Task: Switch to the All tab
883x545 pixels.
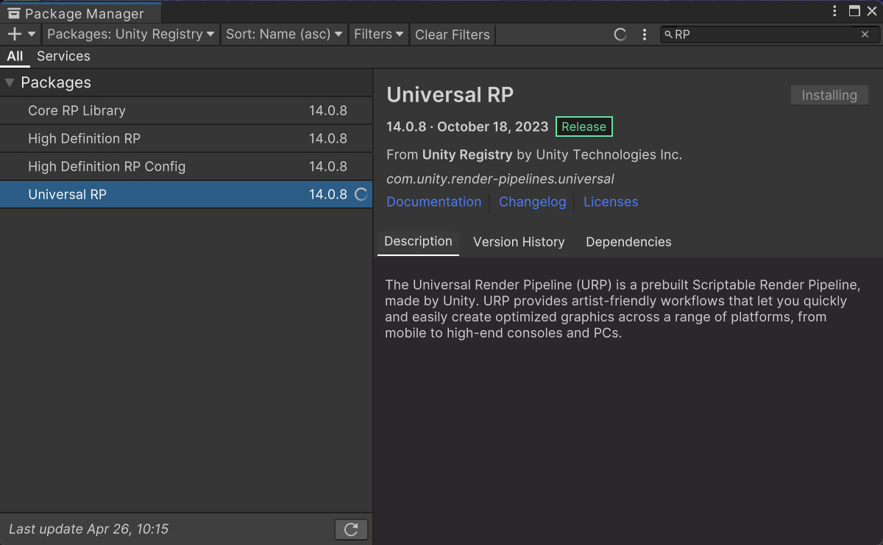Action: (x=15, y=56)
